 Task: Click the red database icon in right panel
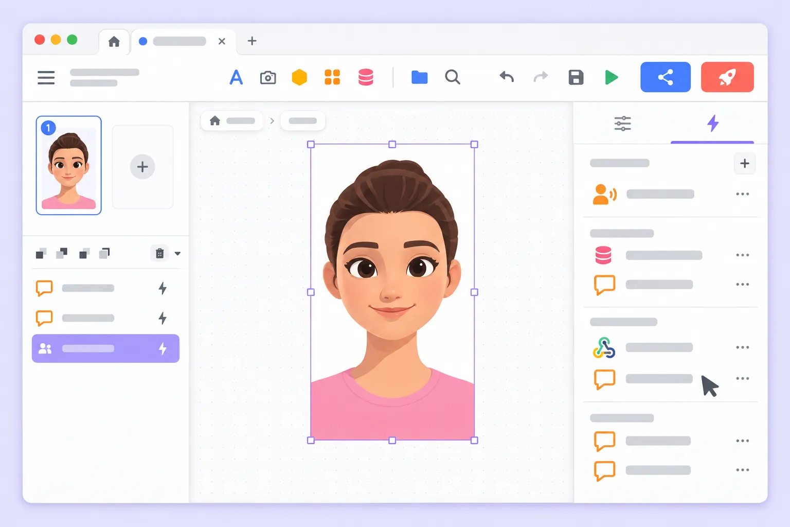(x=603, y=255)
